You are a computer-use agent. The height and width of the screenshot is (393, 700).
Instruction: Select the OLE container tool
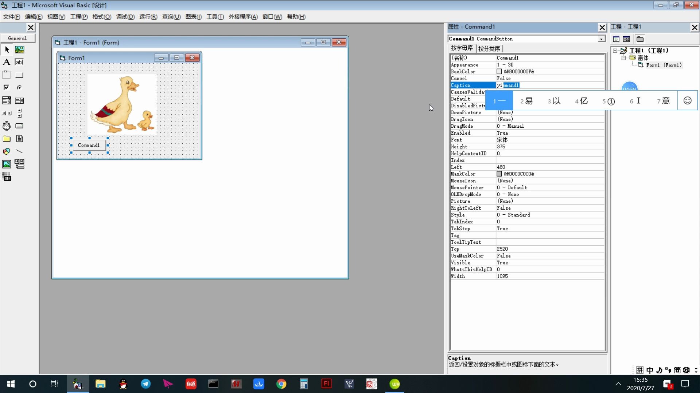pos(7,177)
